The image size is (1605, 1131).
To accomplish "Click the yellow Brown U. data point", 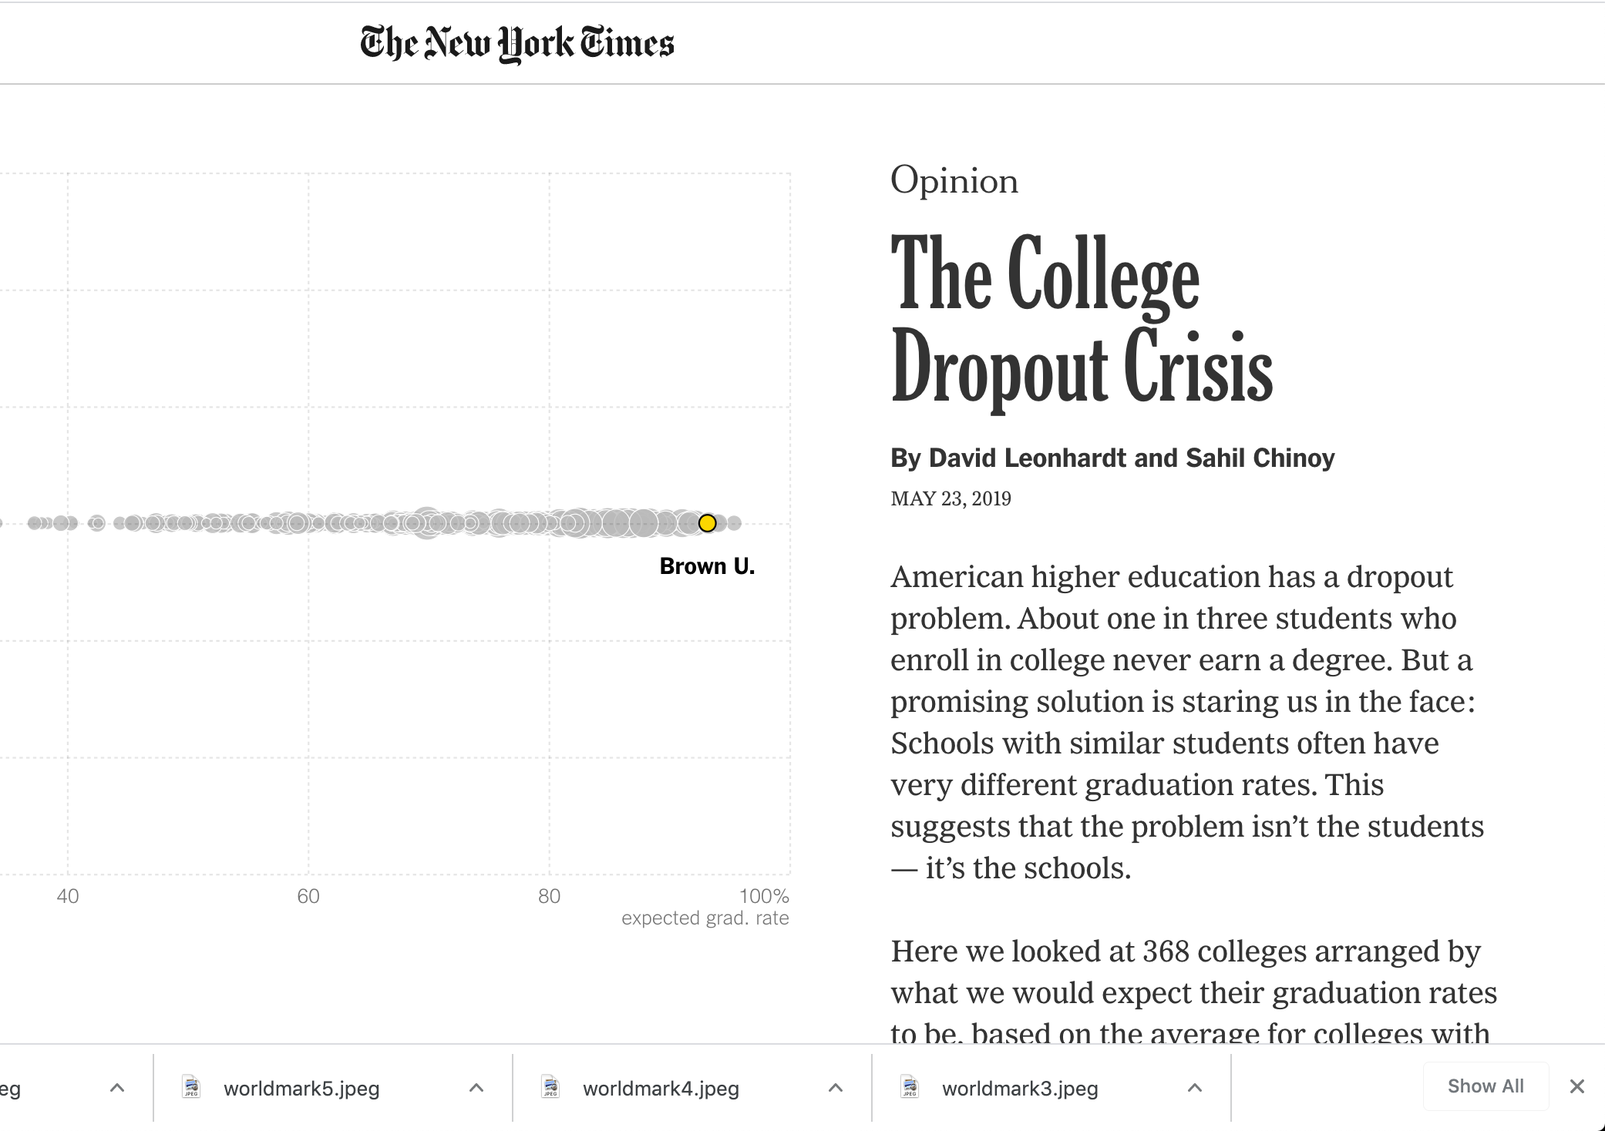I will coord(707,523).
